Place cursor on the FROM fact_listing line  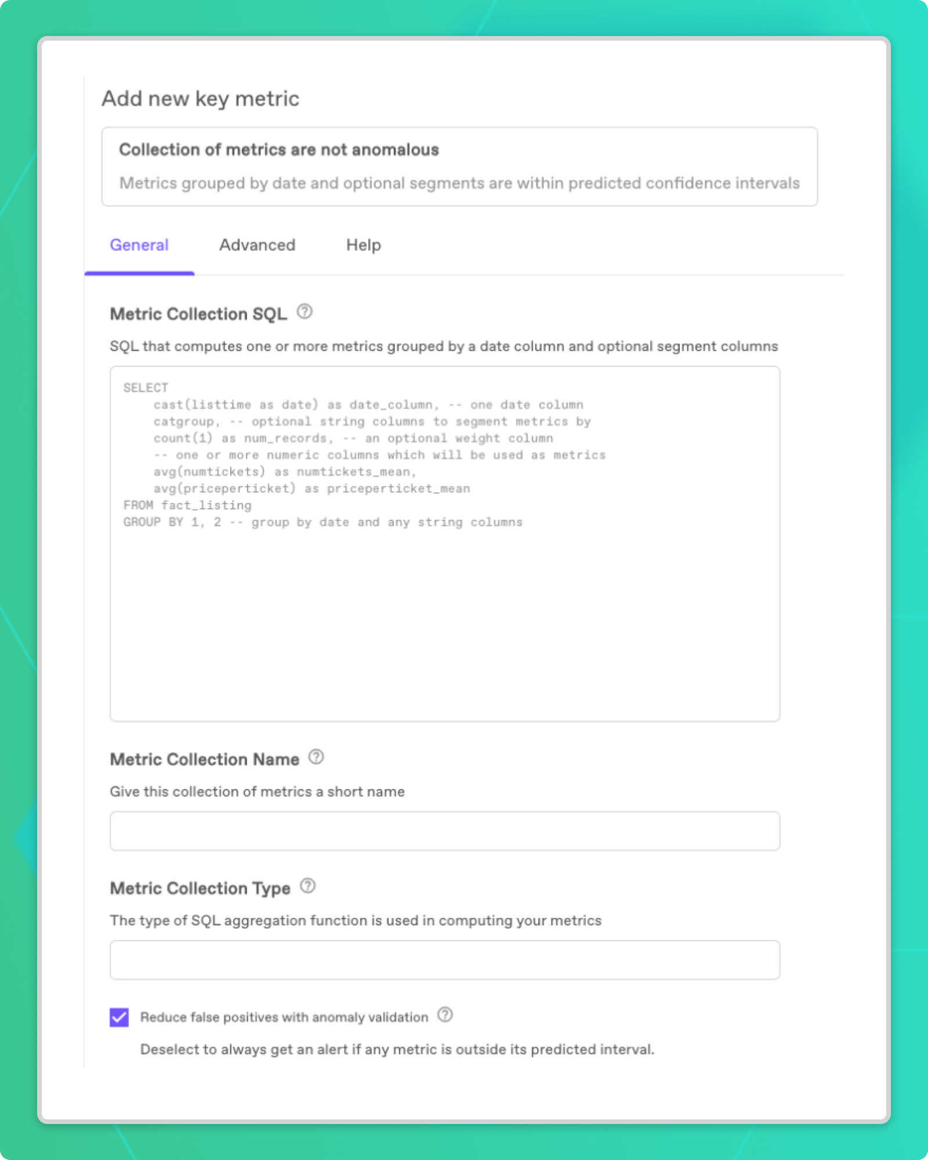click(x=187, y=504)
